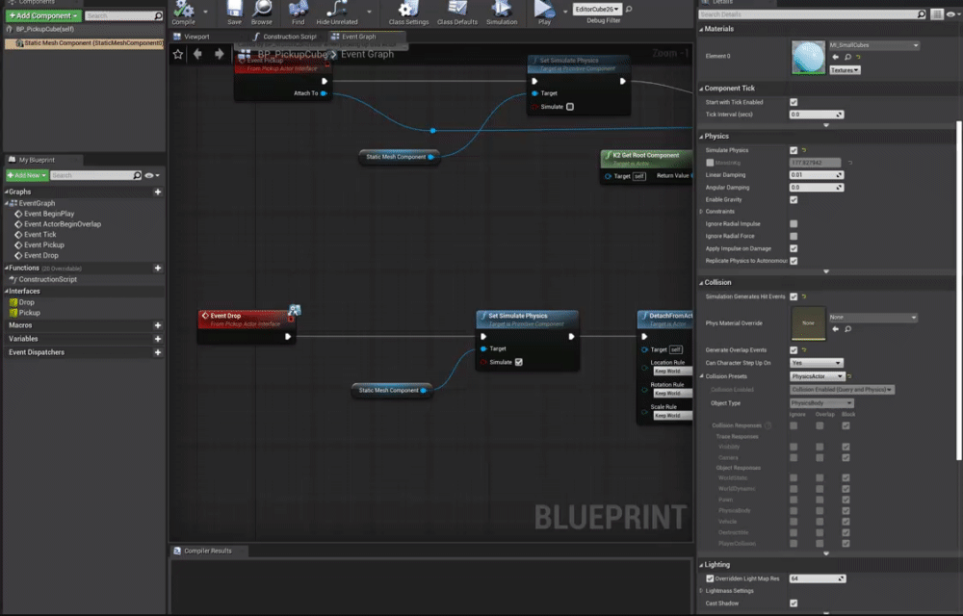Image resolution: width=963 pixels, height=616 pixels.
Task: Toggle Start with Tick Enabled checkbox
Action: (x=794, y=102)
